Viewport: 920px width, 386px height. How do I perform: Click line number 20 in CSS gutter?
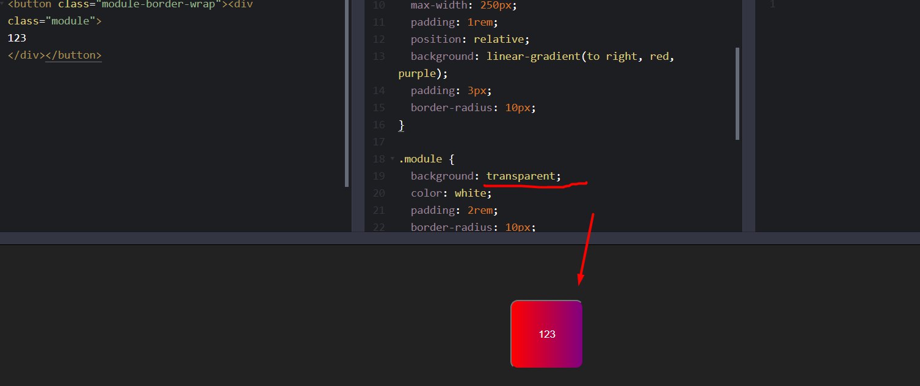click(x=379, y=193)
